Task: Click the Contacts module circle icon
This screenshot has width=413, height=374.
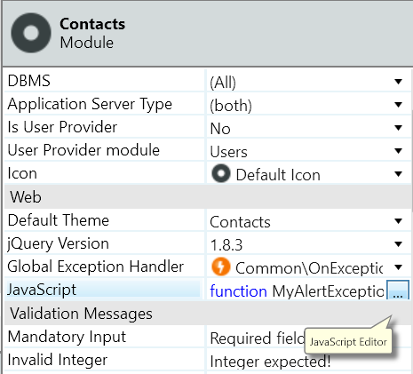Action: click(x=31, y=33)
